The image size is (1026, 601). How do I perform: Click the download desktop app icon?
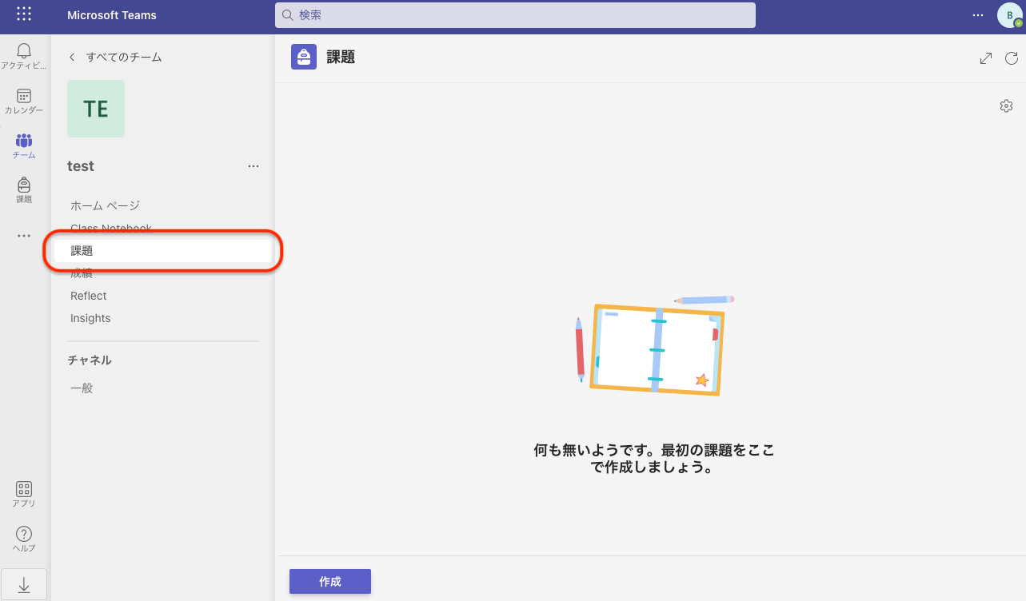tap(24, 585)
